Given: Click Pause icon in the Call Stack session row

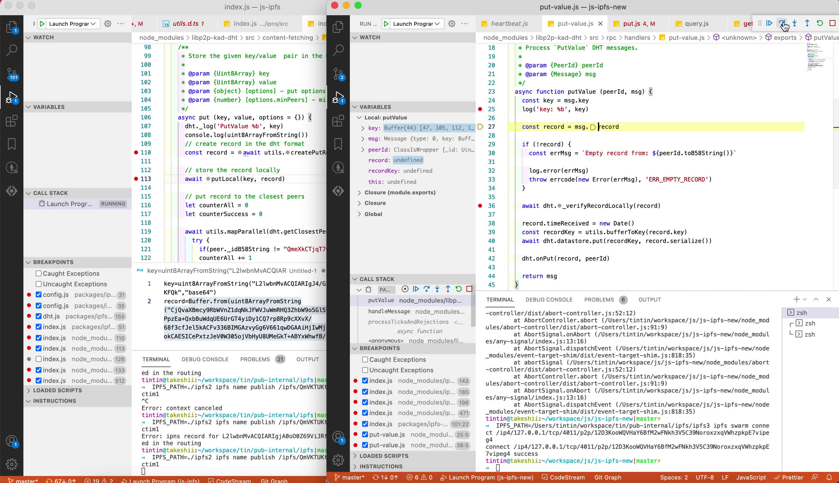Looking at the screenshot, I should (x=405, y=289).
